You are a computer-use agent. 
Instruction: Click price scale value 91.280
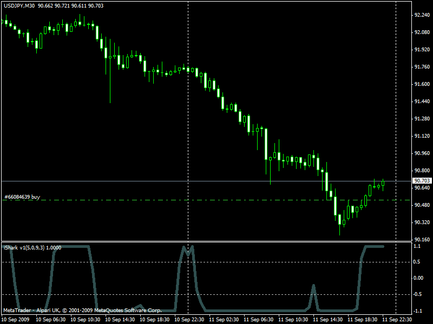[x=422, y=119]
